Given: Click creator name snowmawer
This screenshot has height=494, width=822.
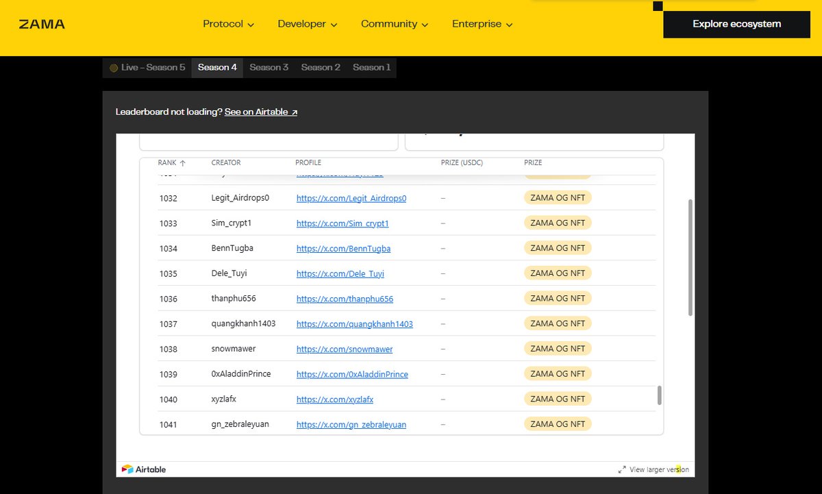Looking at the screenshot, I should click(234, 349).
